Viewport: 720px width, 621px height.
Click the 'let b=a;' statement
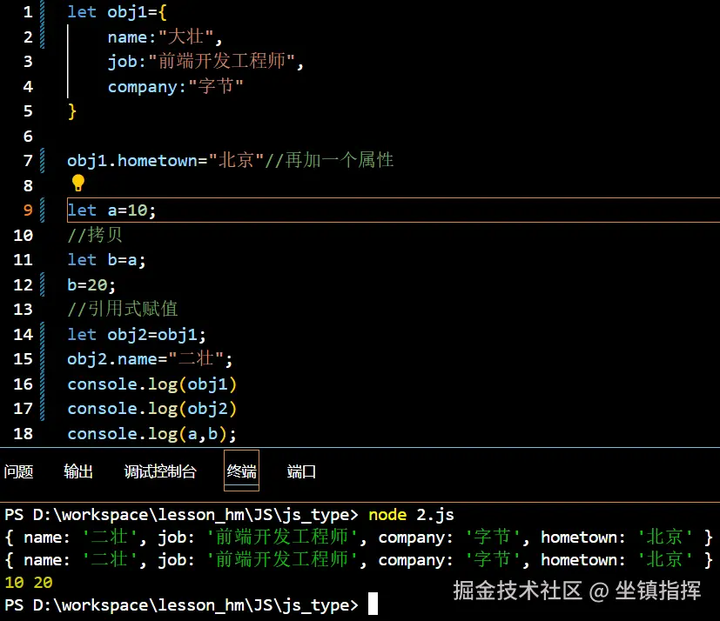[x=106, y=260]
